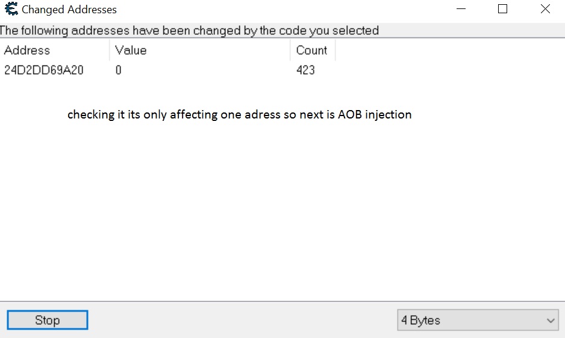Click the Changed Addresses title text

69,10
